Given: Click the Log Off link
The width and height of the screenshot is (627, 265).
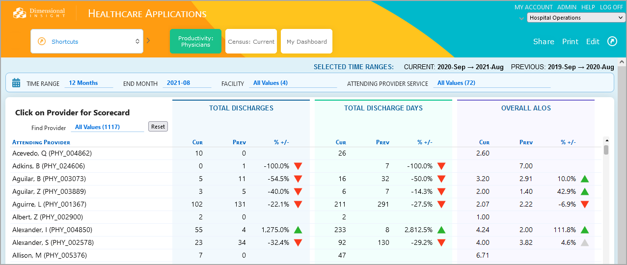Looking at the screenshot, I should (x=611, y=7).
